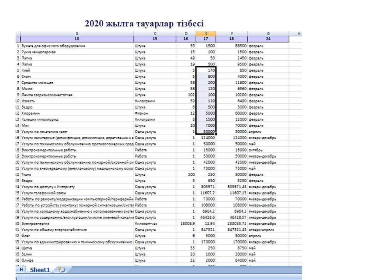Click the header cell labeled 10
Screen dimensions: 374x280
coord(77,39)
